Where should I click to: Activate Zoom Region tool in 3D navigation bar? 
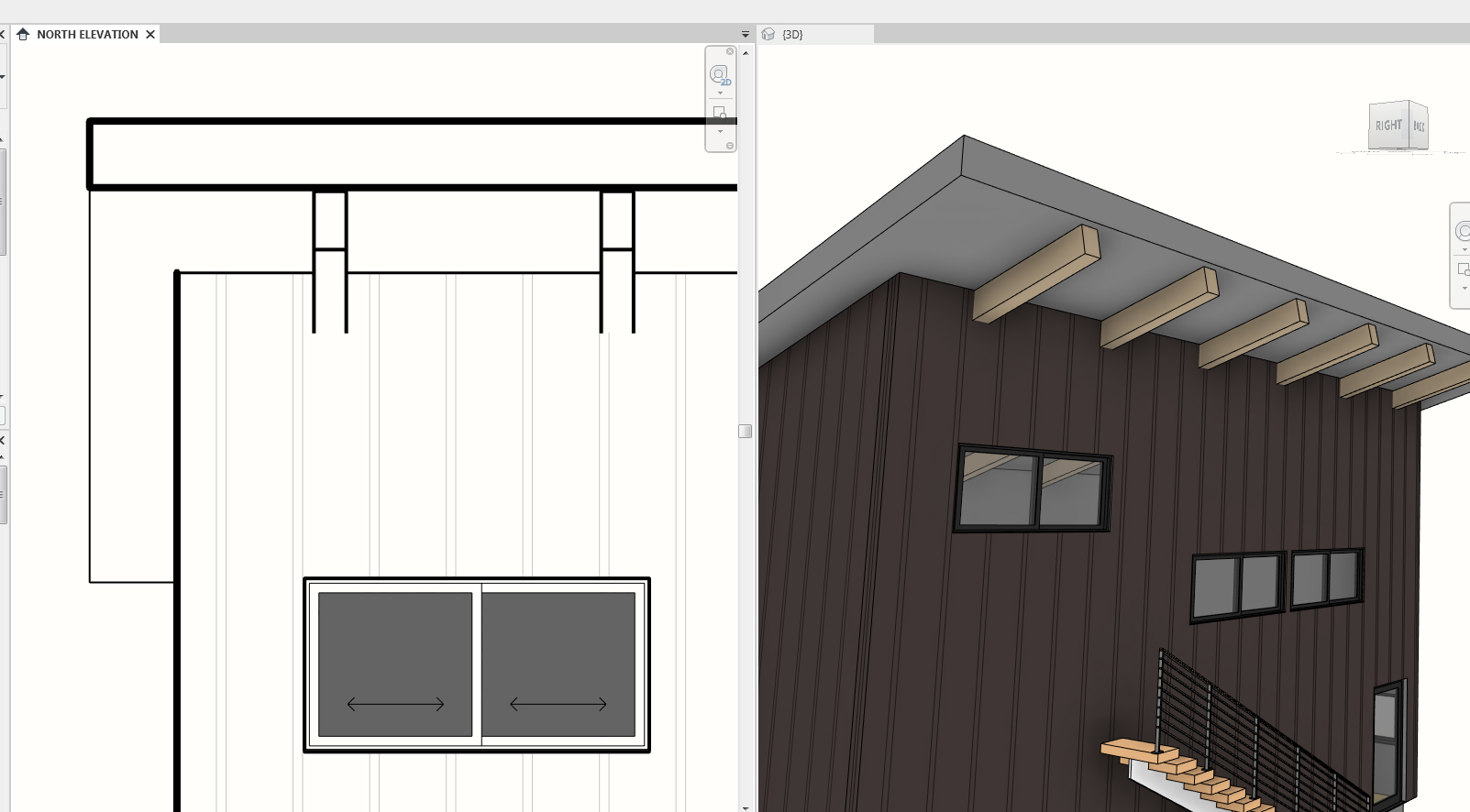(x=1464, y=269)
